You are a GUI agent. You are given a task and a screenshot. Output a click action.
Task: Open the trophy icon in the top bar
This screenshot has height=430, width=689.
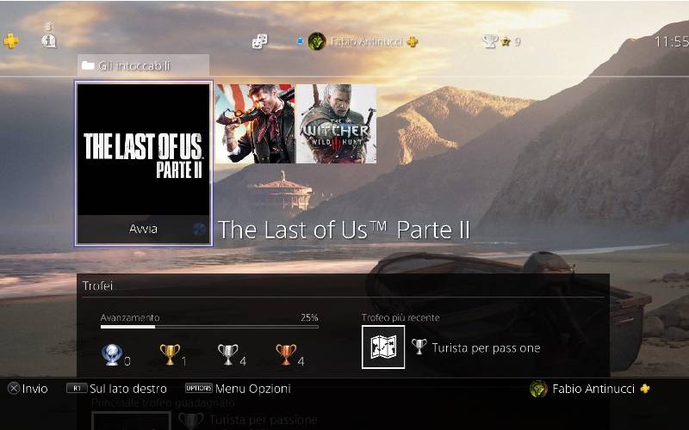point(489,41)
